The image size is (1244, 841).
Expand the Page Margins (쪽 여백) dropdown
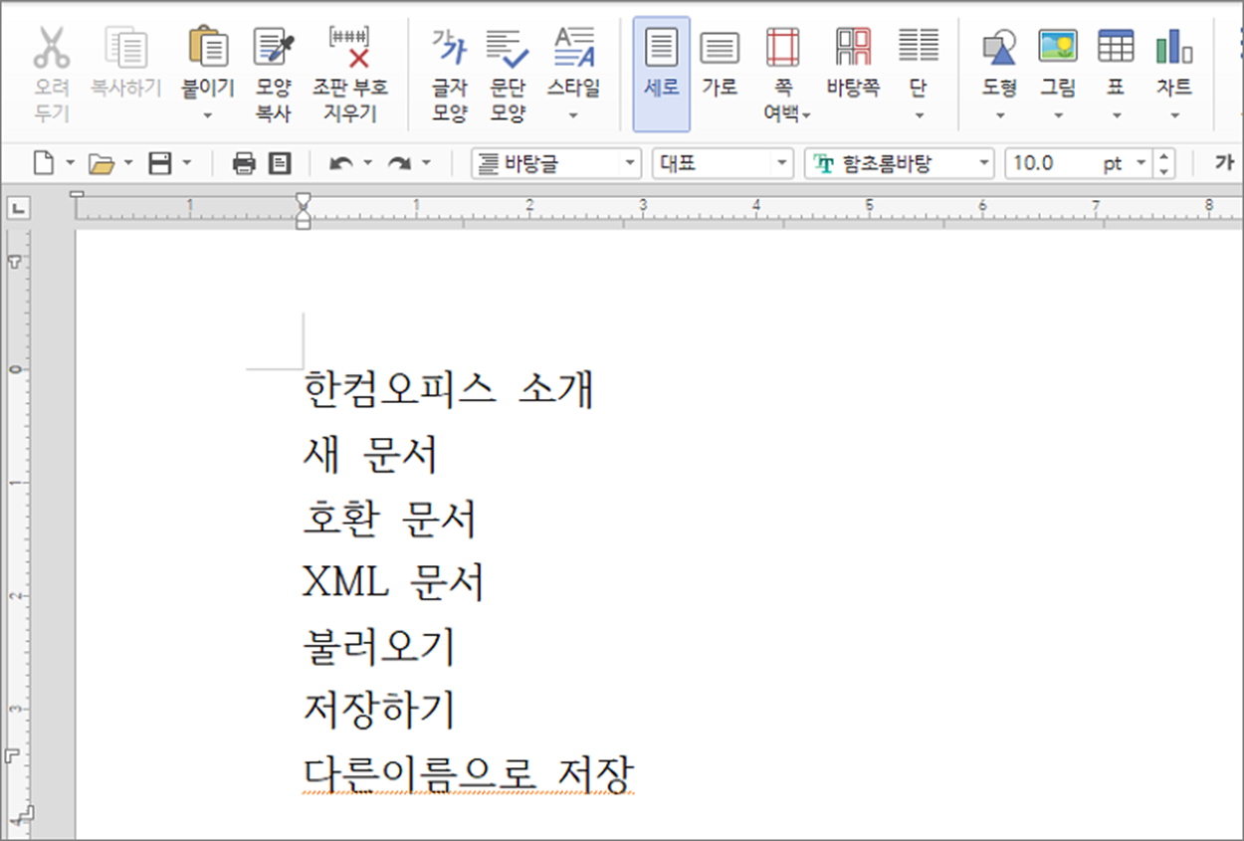click(x=806, y=115)
